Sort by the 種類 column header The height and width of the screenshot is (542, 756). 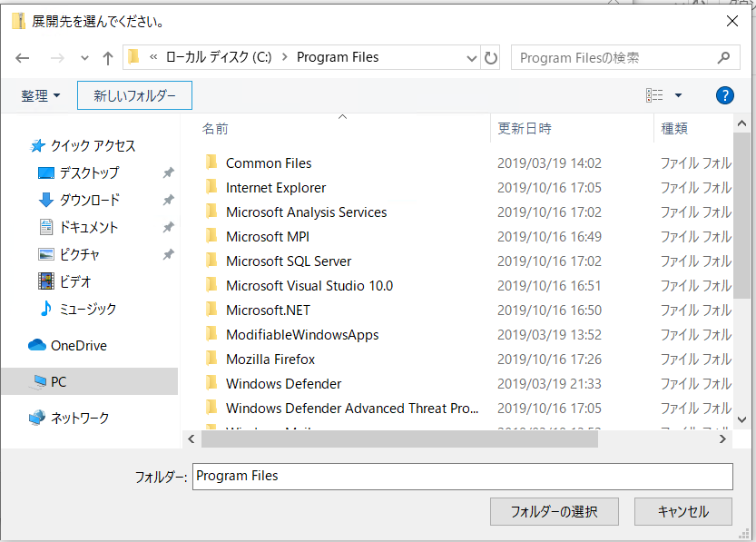coord(674,128)
